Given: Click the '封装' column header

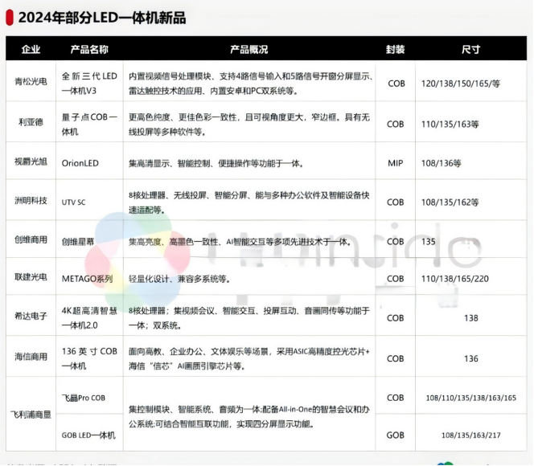Looking at the screenshot, I should pos(395,49).
